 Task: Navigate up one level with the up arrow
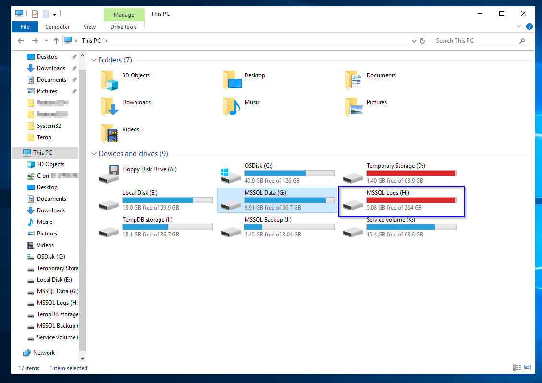56,41
